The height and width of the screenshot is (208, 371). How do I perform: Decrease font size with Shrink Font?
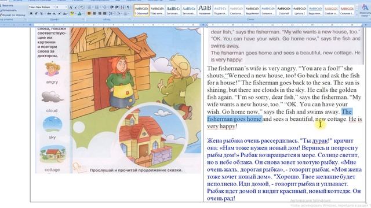click(76, 8)
